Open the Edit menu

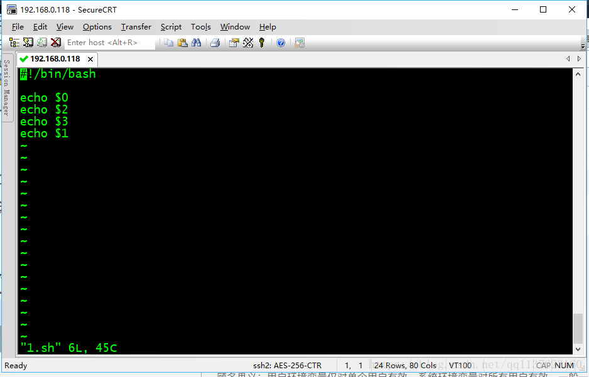coord(40,27)
